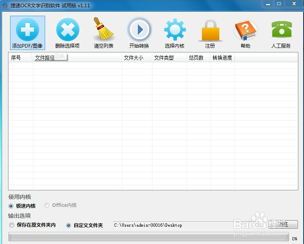Click the 转换进度 column header

(x=223, y=58)
